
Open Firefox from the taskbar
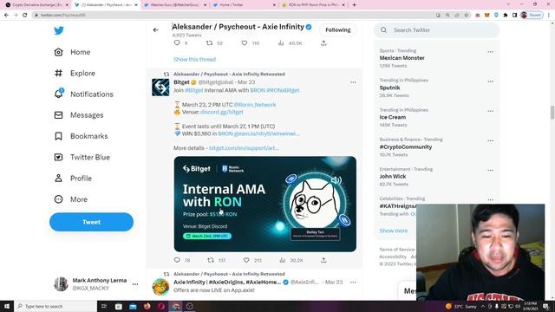tap(147, 306)
